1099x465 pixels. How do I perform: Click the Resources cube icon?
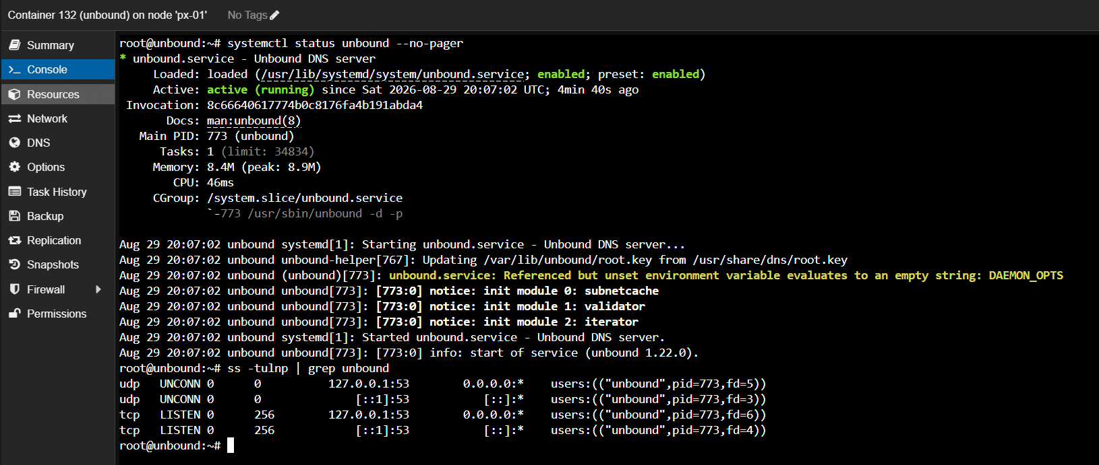(14, 94)
